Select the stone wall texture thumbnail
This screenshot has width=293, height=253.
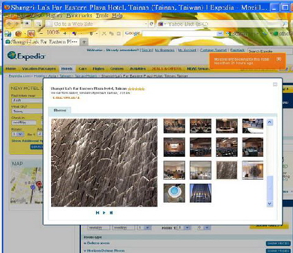[x=227, y=170]
